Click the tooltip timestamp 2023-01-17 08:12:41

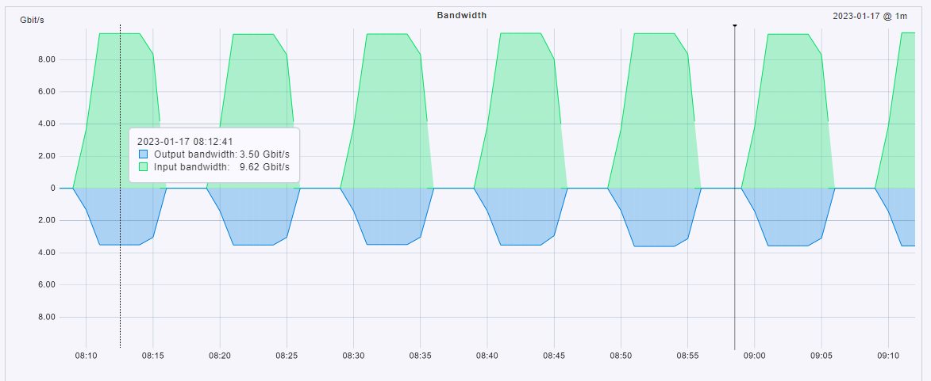click(185, 142)
